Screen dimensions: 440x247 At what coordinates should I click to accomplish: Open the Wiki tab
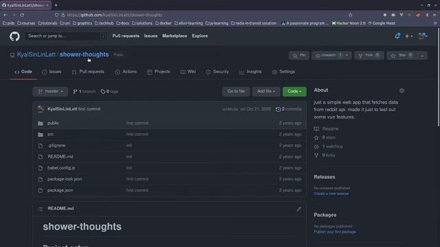click(188, 71)
